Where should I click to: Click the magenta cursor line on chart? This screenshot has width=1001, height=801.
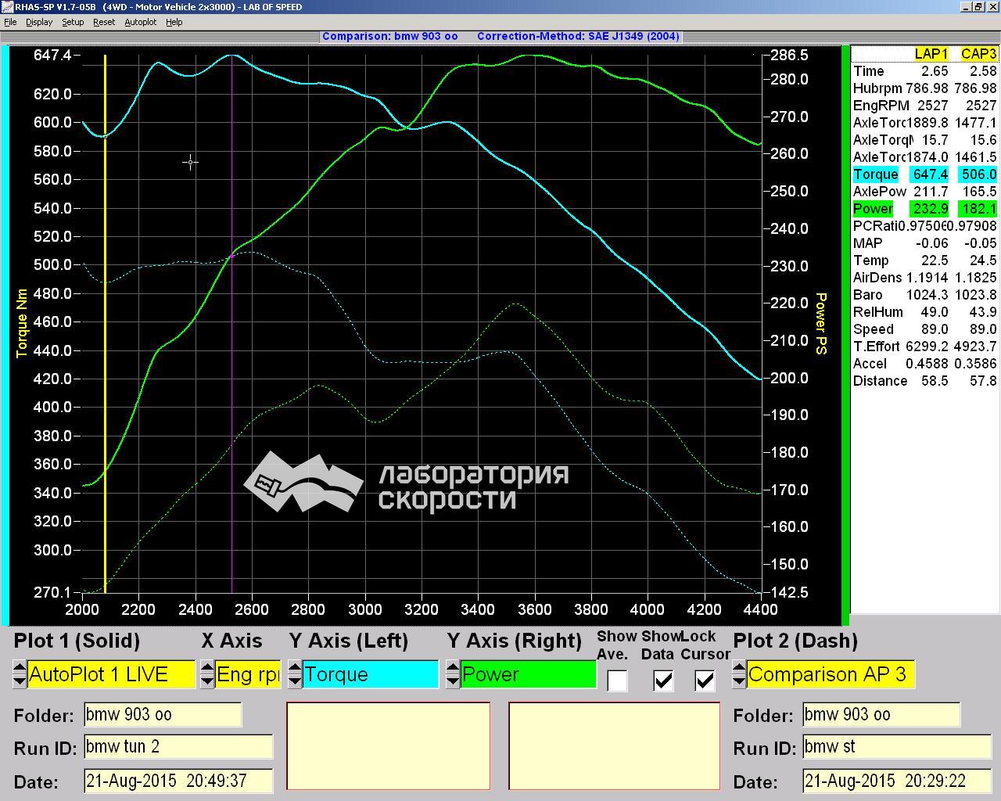232,324
